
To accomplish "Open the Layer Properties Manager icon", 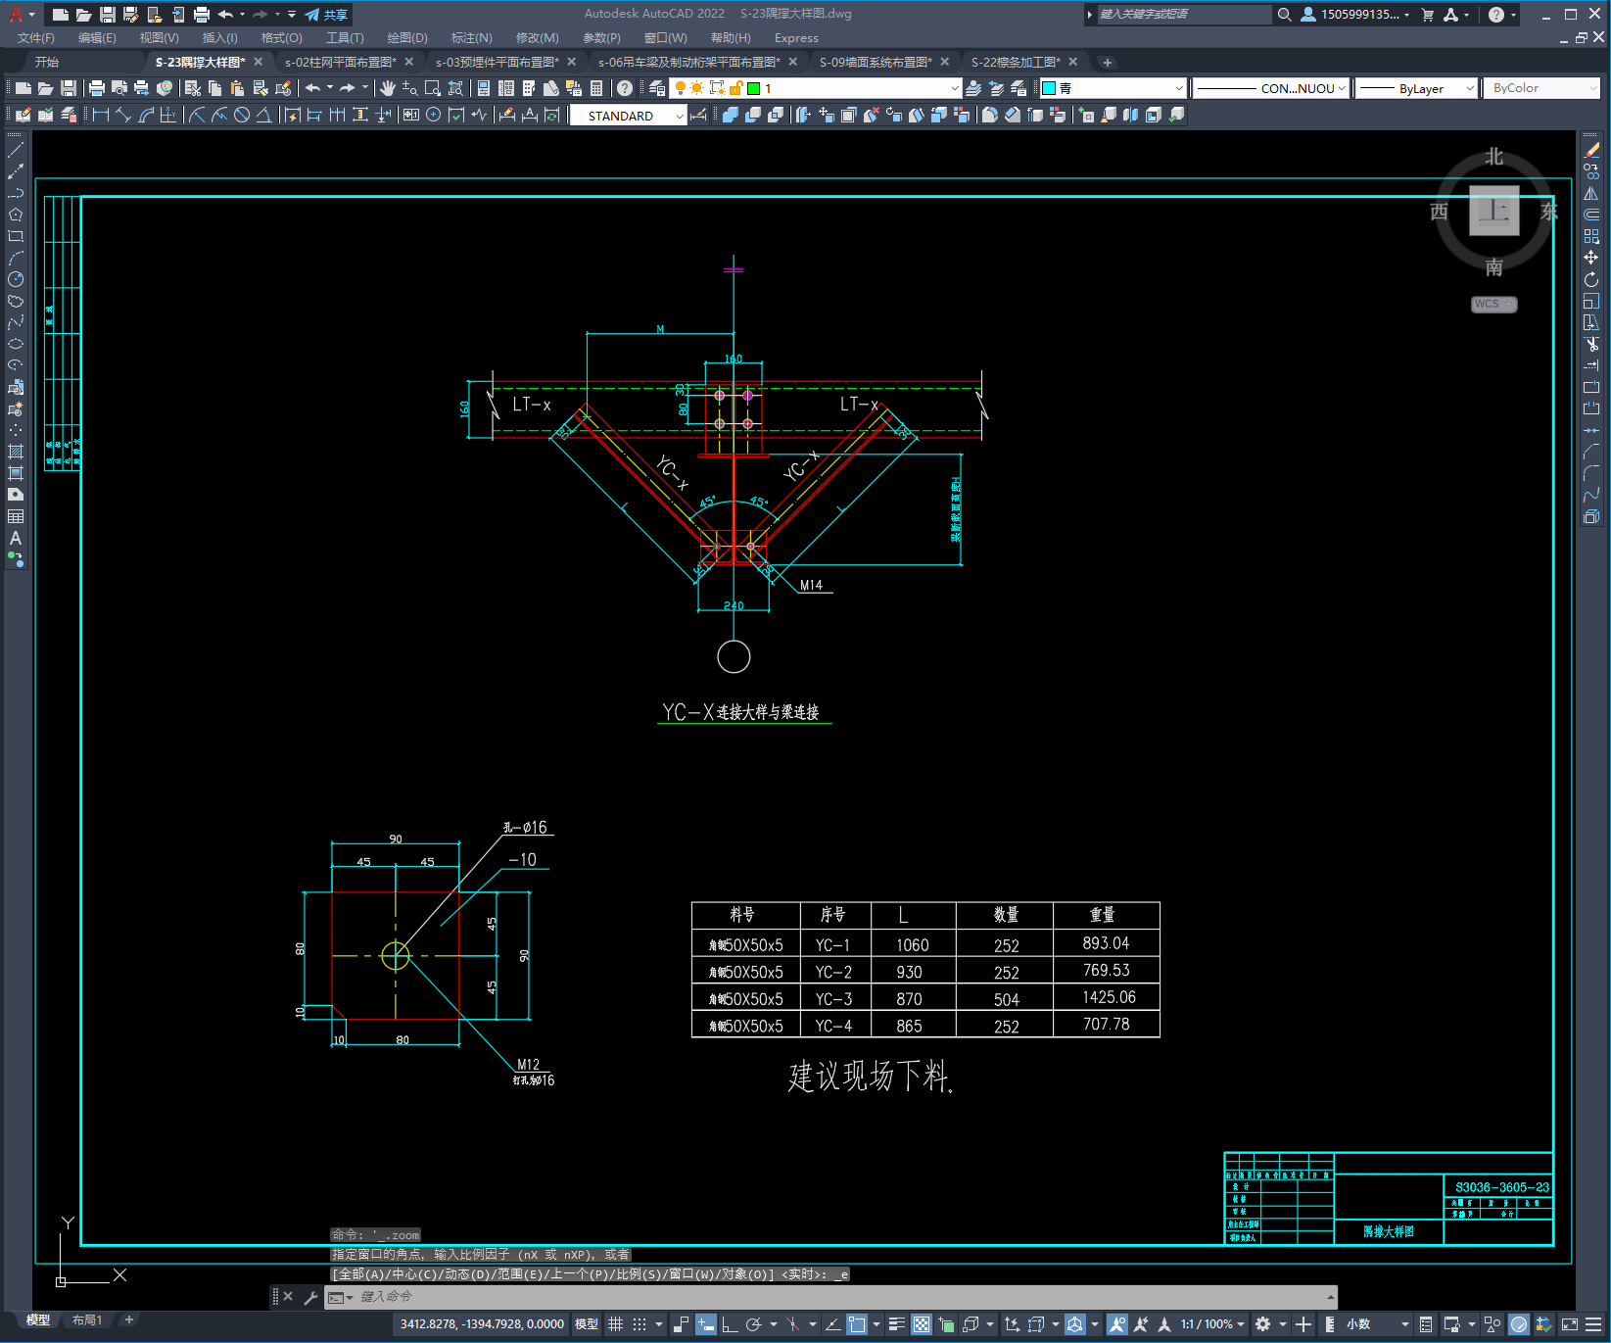I will tap(657, 88).
